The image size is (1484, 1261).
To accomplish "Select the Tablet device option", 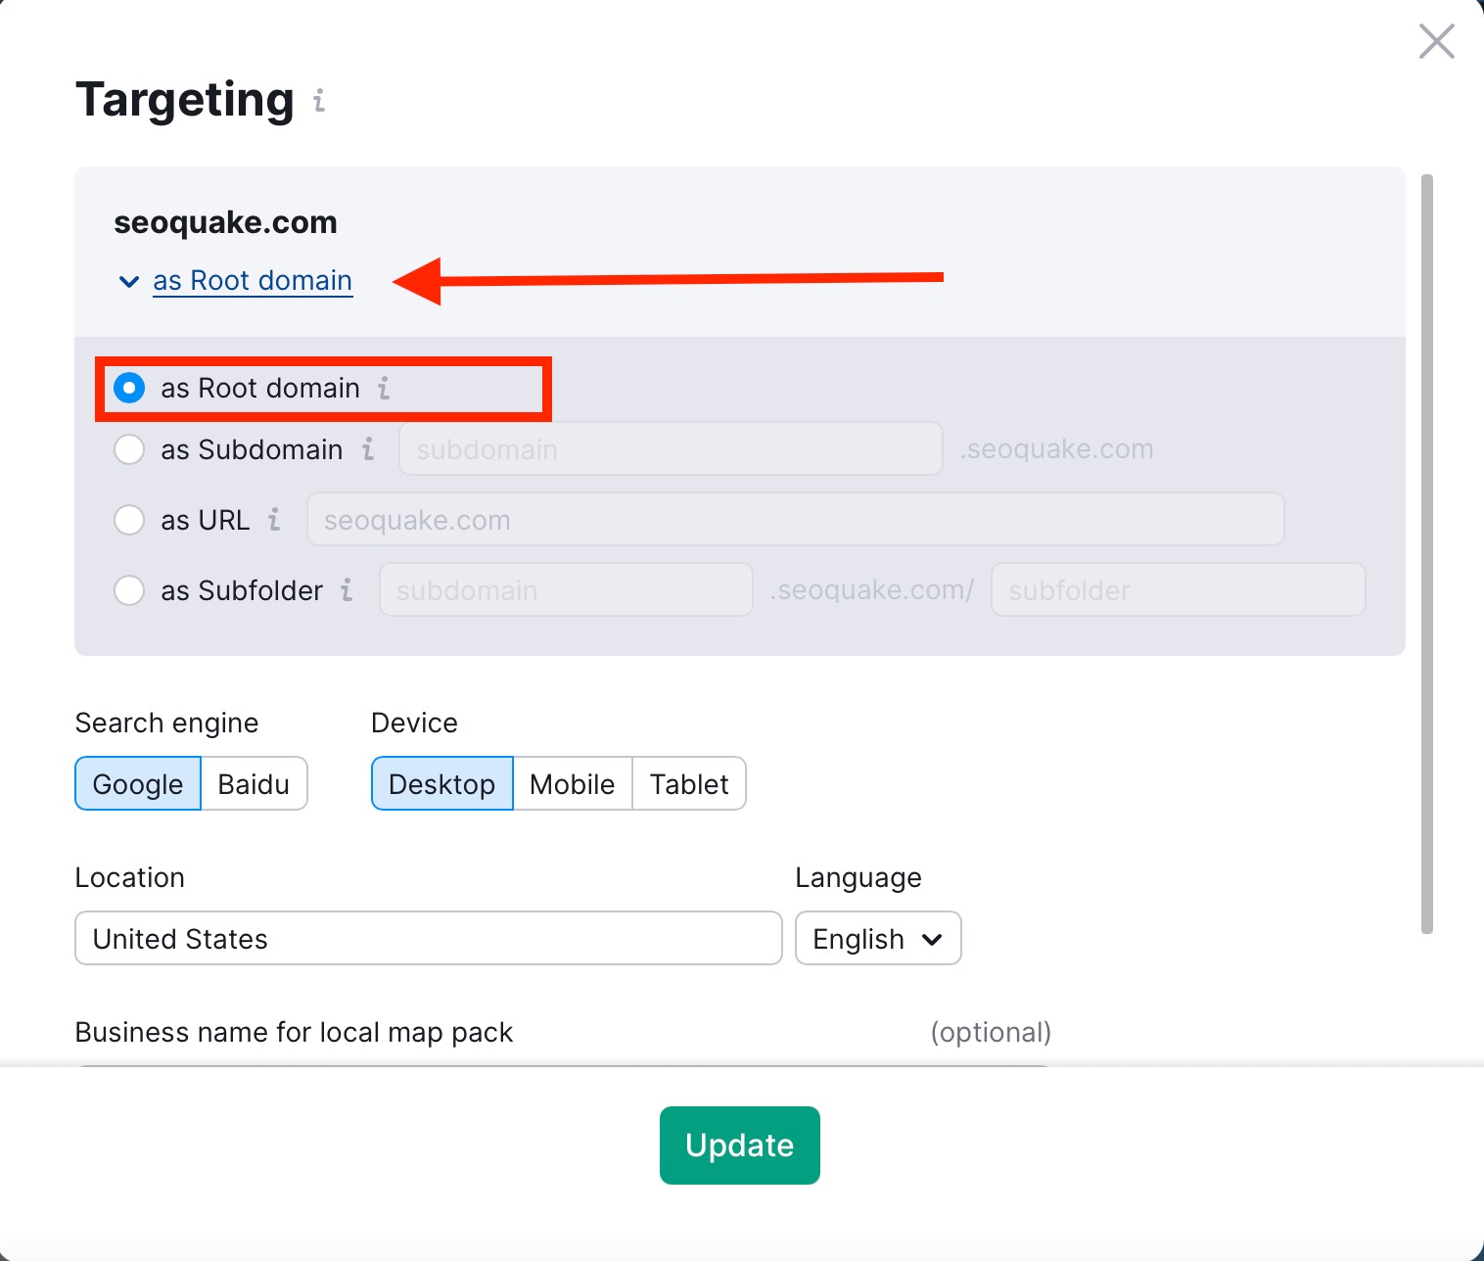I will tap(689, 783).
